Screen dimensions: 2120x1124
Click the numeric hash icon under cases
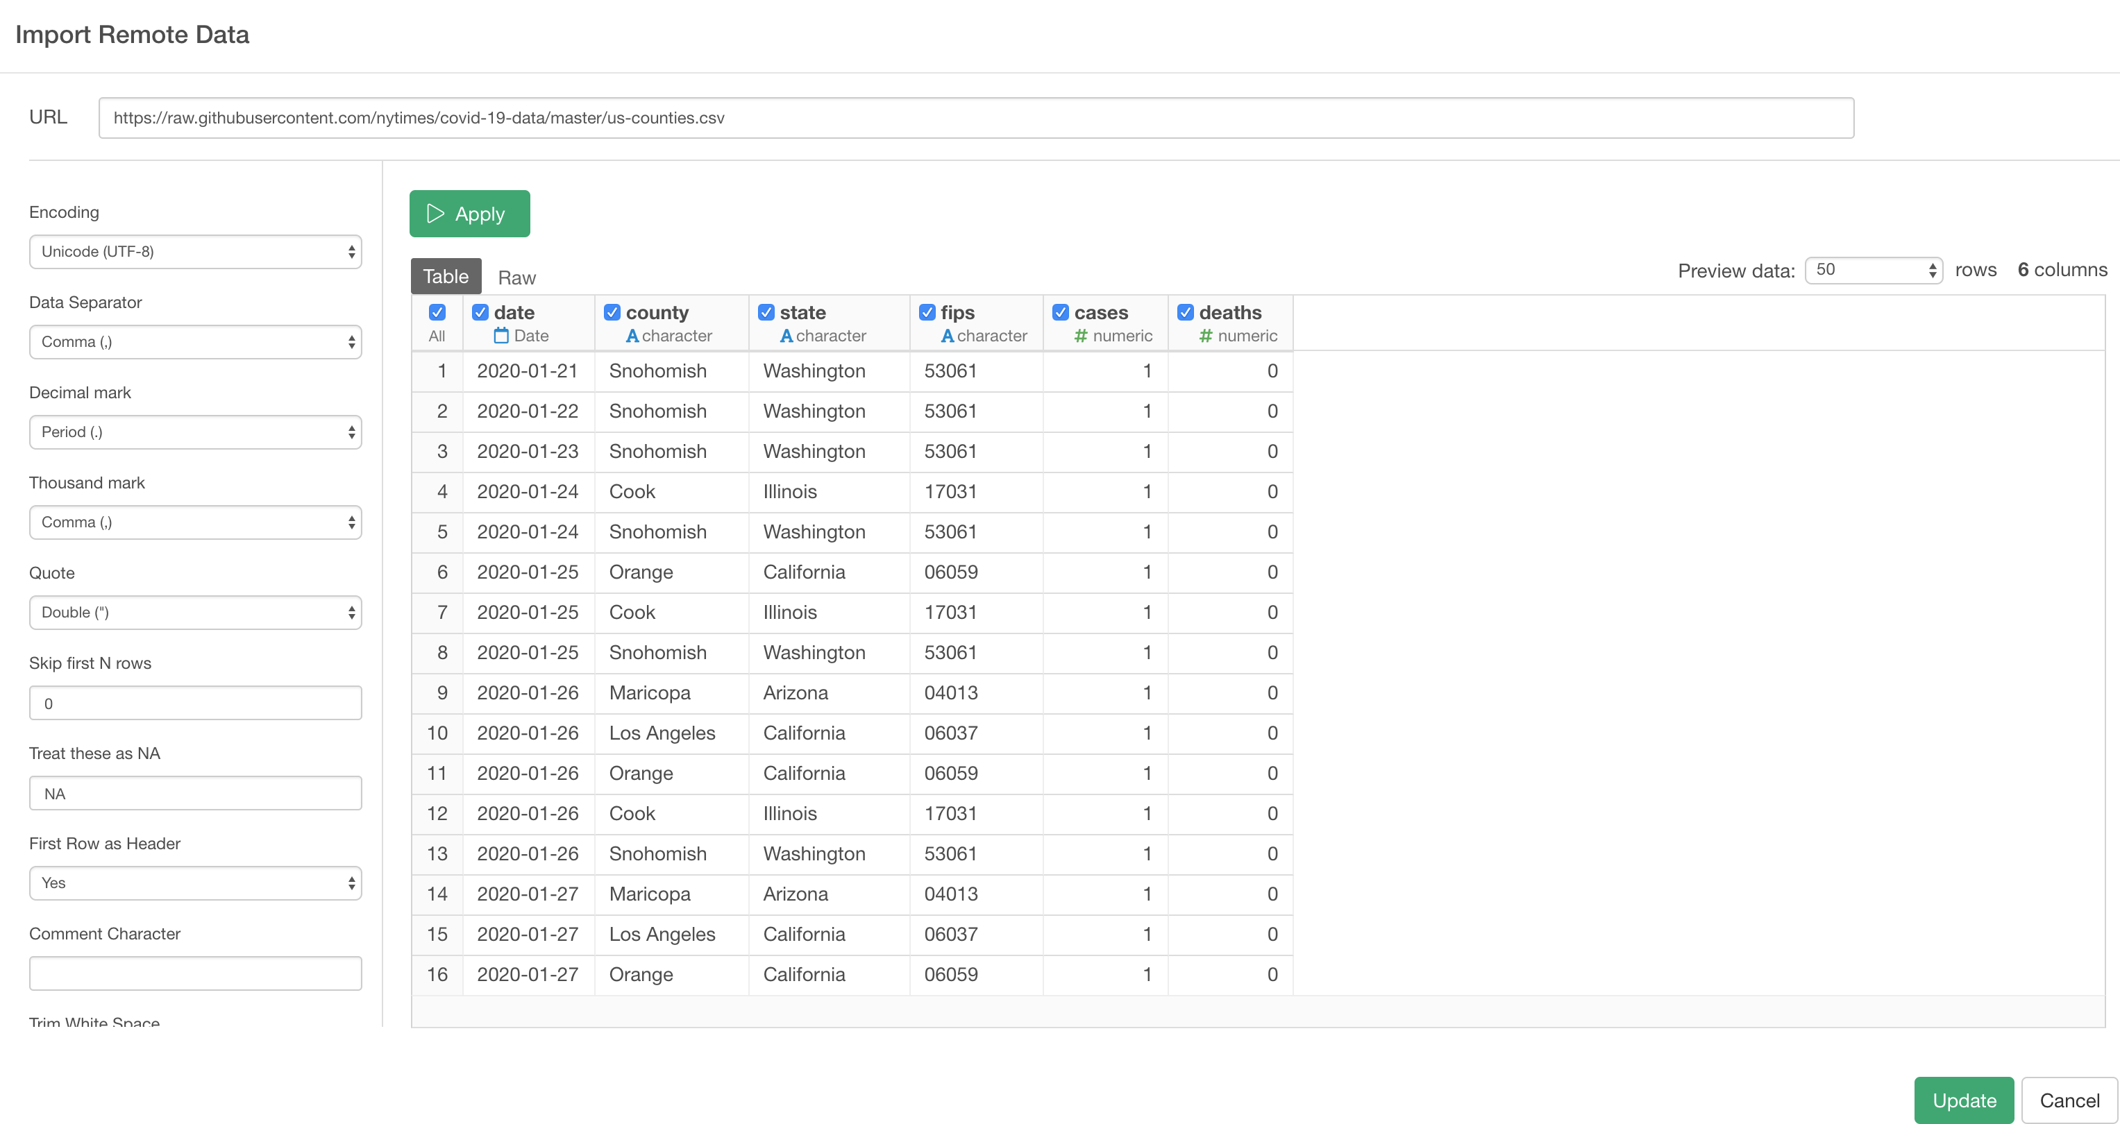coord(1081,336)
